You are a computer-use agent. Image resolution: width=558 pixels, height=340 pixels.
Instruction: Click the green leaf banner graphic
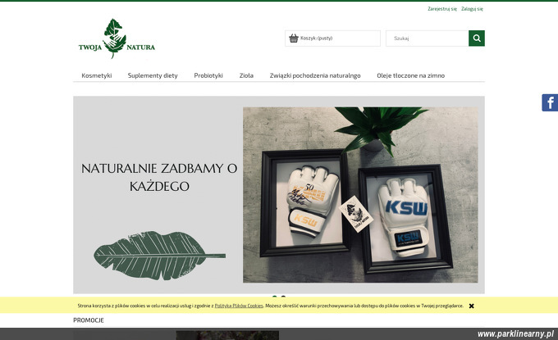click(x=159, y=256)
